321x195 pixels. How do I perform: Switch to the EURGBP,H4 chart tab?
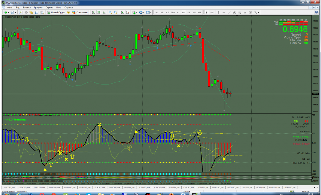pyautogui.click(x=55, y=187)
